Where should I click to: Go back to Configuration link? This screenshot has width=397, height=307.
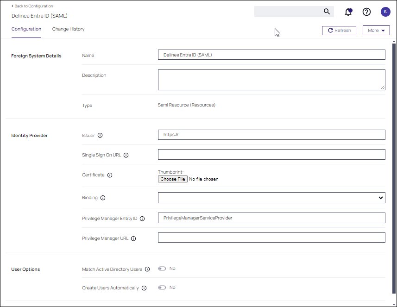[32, 6]
